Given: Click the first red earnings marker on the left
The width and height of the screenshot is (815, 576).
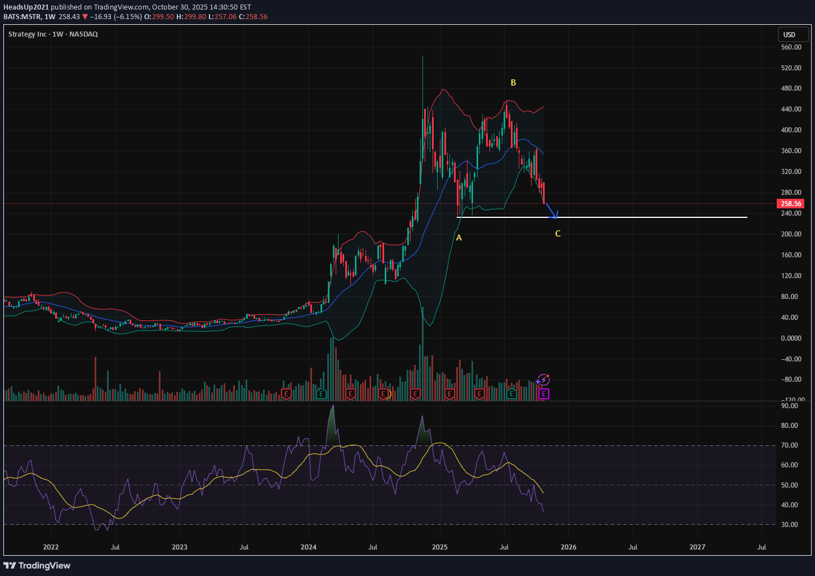Looking at the screenshot, I should click(286, 394).
